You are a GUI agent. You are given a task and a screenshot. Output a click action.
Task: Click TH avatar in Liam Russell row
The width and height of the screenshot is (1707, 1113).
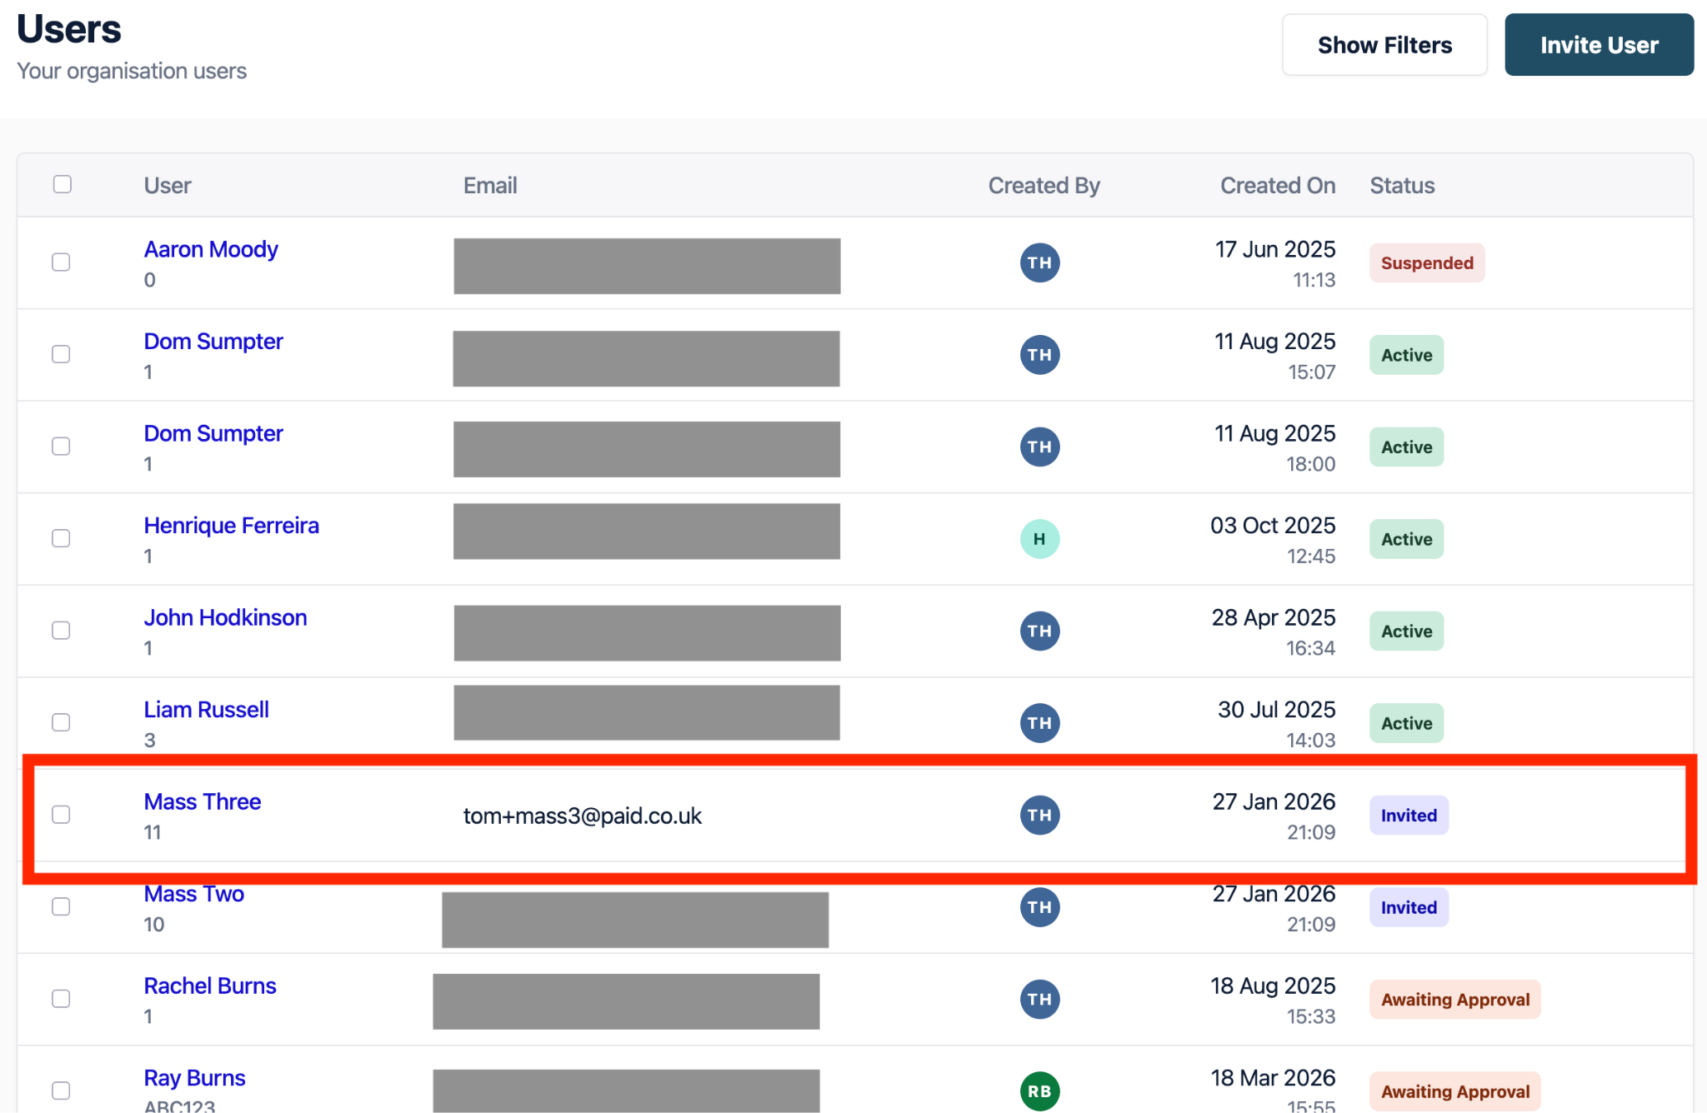[1039, 723]
